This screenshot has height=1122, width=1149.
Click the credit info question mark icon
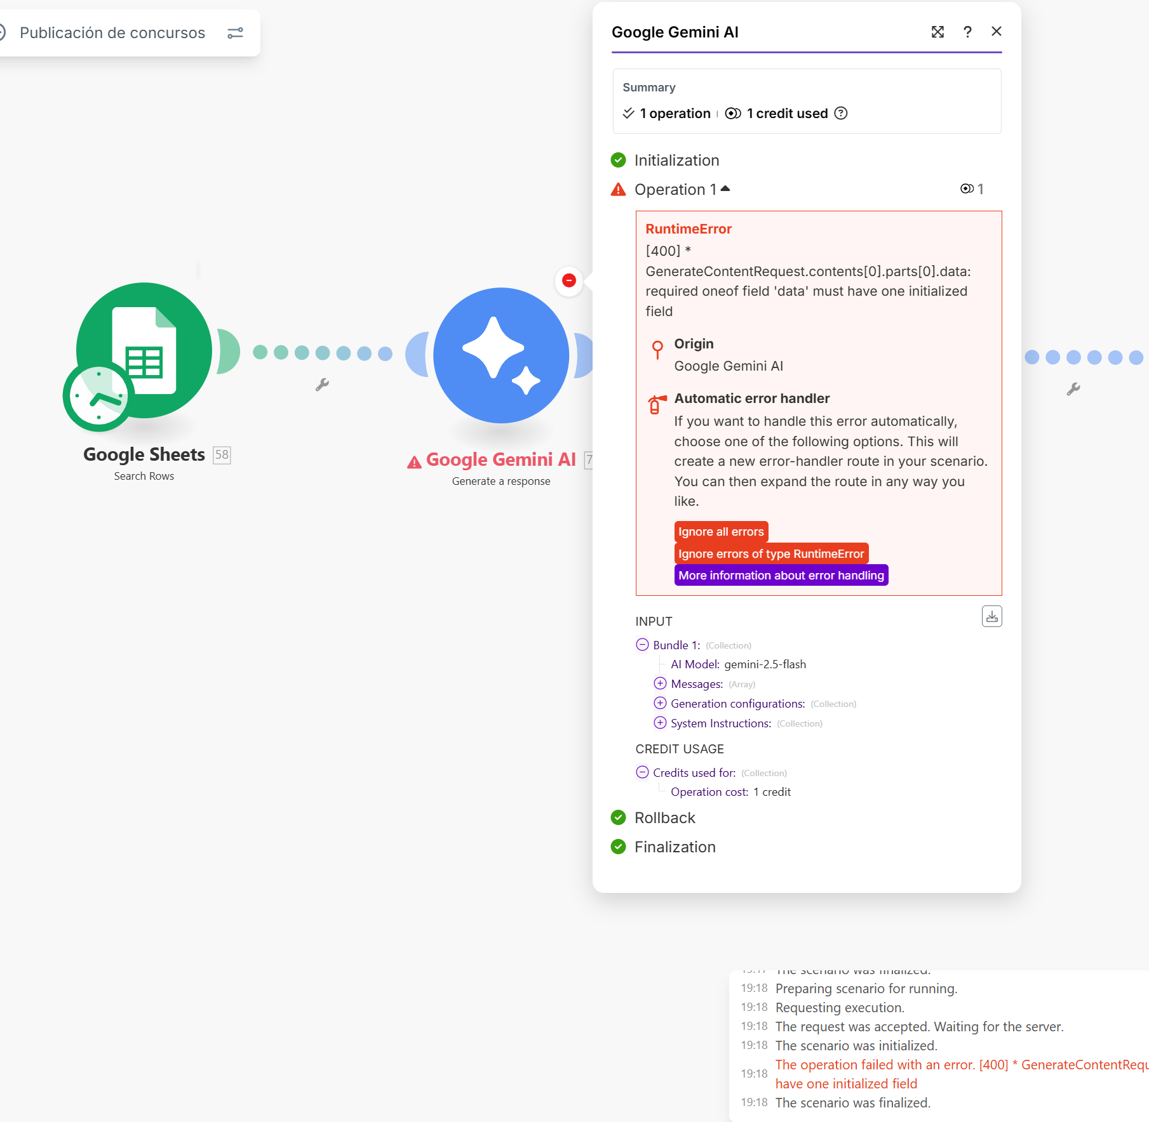pyautogui.click(x=841, y=113)
